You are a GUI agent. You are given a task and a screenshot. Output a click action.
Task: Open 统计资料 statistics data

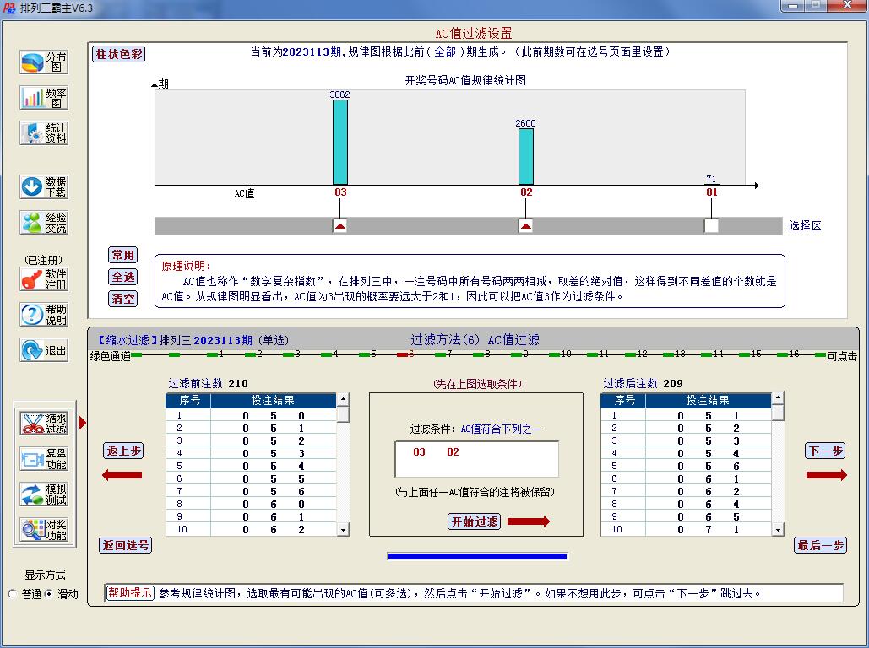pyautogui.click(x=44, y=133)
